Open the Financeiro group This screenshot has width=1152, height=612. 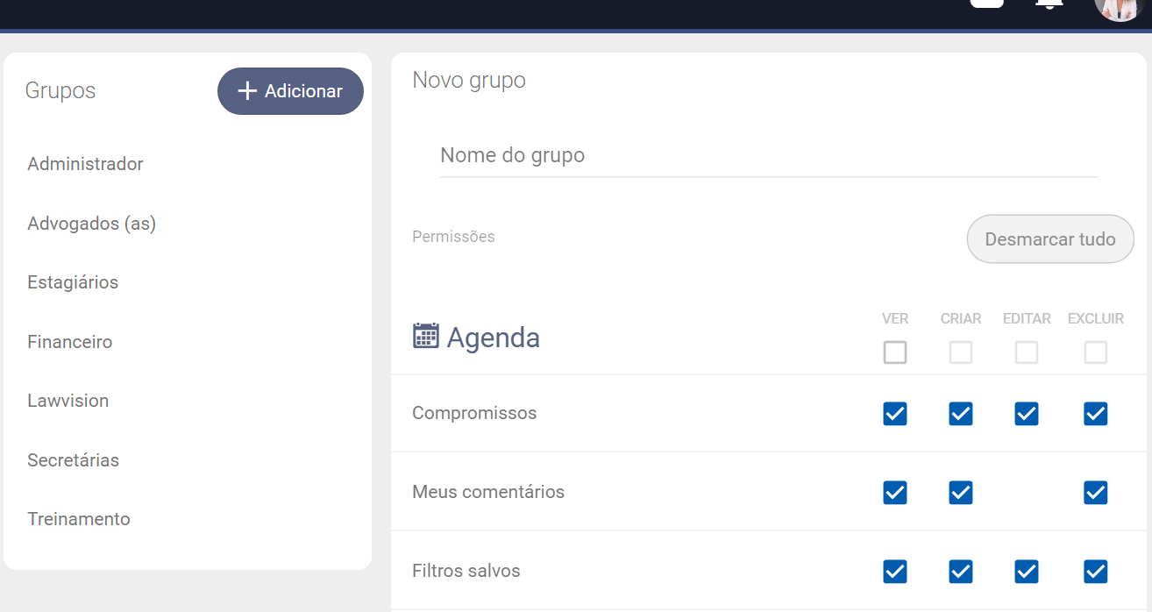click(x=70, y=342)
